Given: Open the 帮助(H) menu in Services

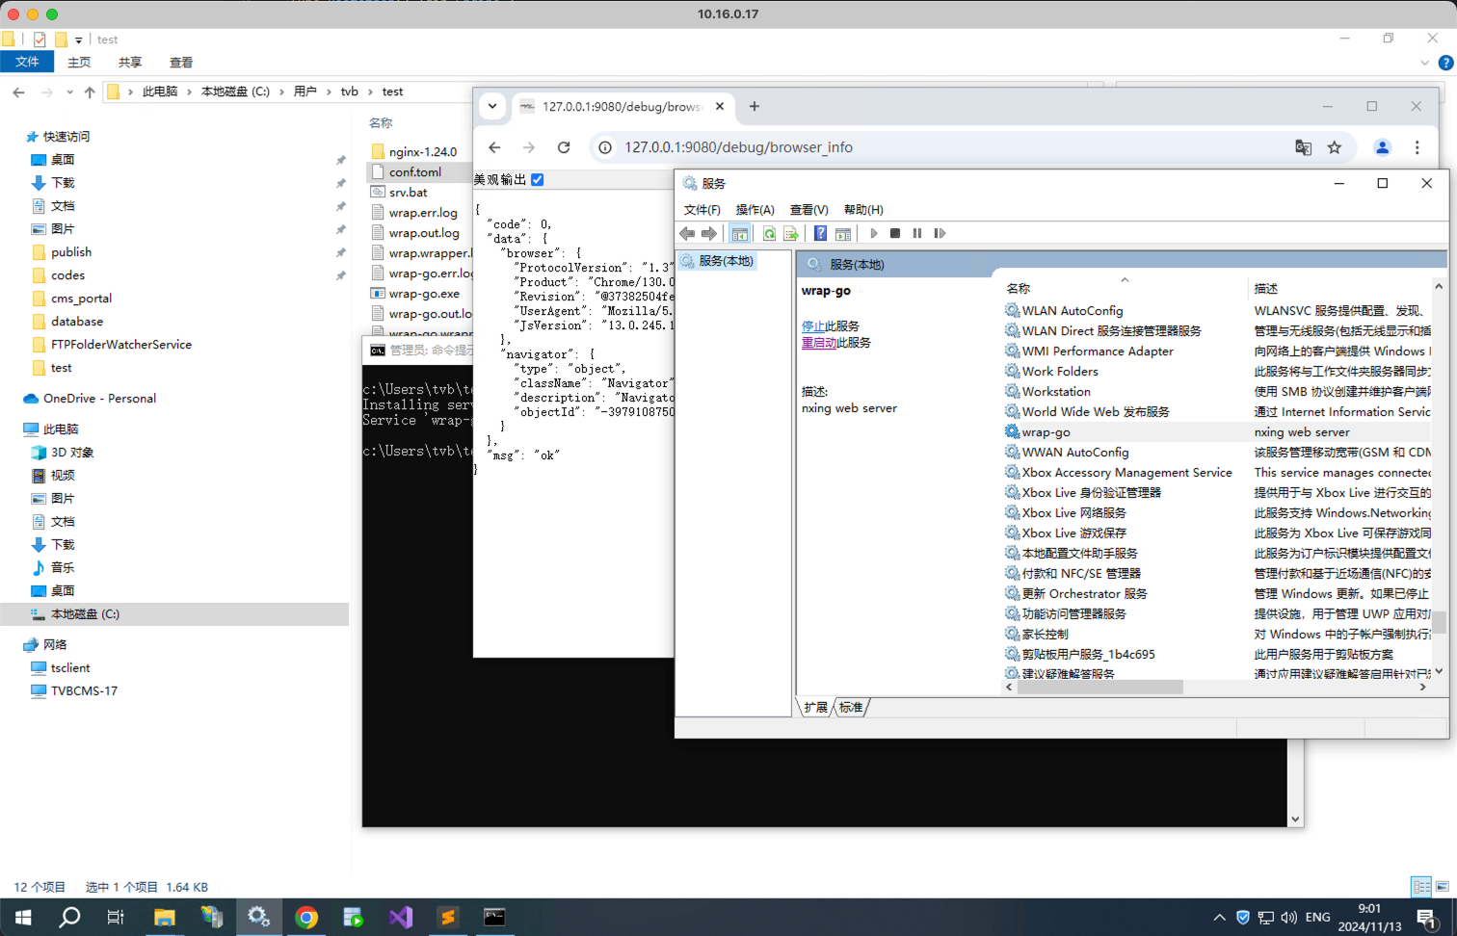Looking at the screenshot, I should coord(863,209).
